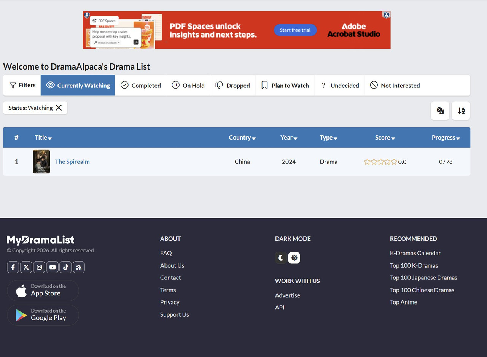The image size is (487, 357).
Task: Click the MyDramaList footer logo
Action: [x=40, y=240]
